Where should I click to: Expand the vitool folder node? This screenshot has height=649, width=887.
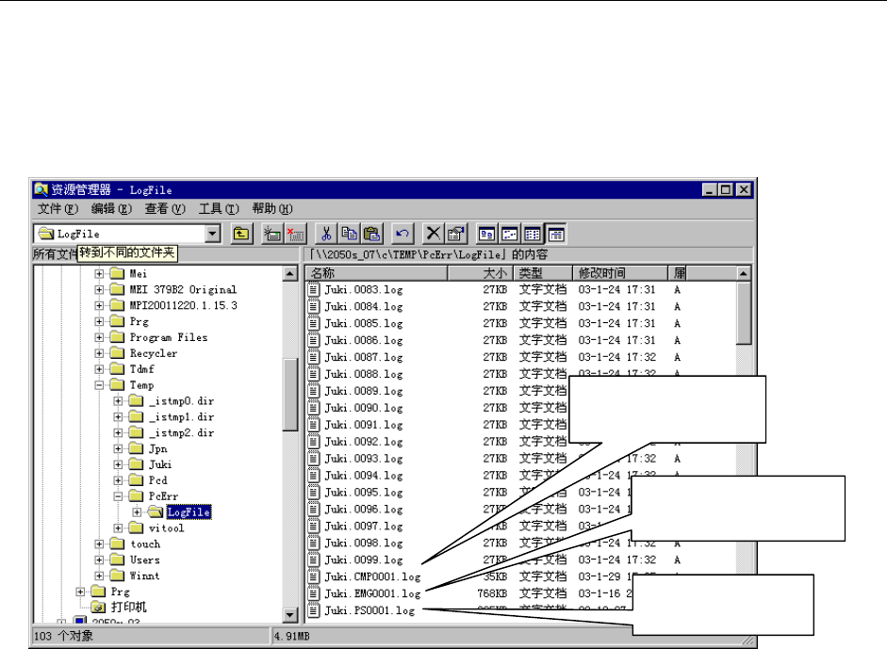[118, 528]
